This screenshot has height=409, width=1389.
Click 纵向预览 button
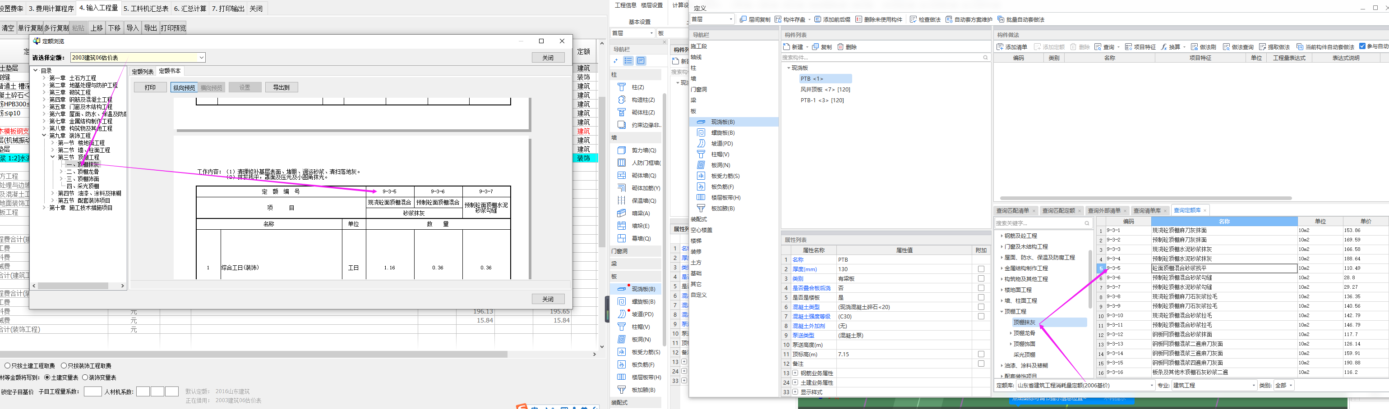point(184,87)
